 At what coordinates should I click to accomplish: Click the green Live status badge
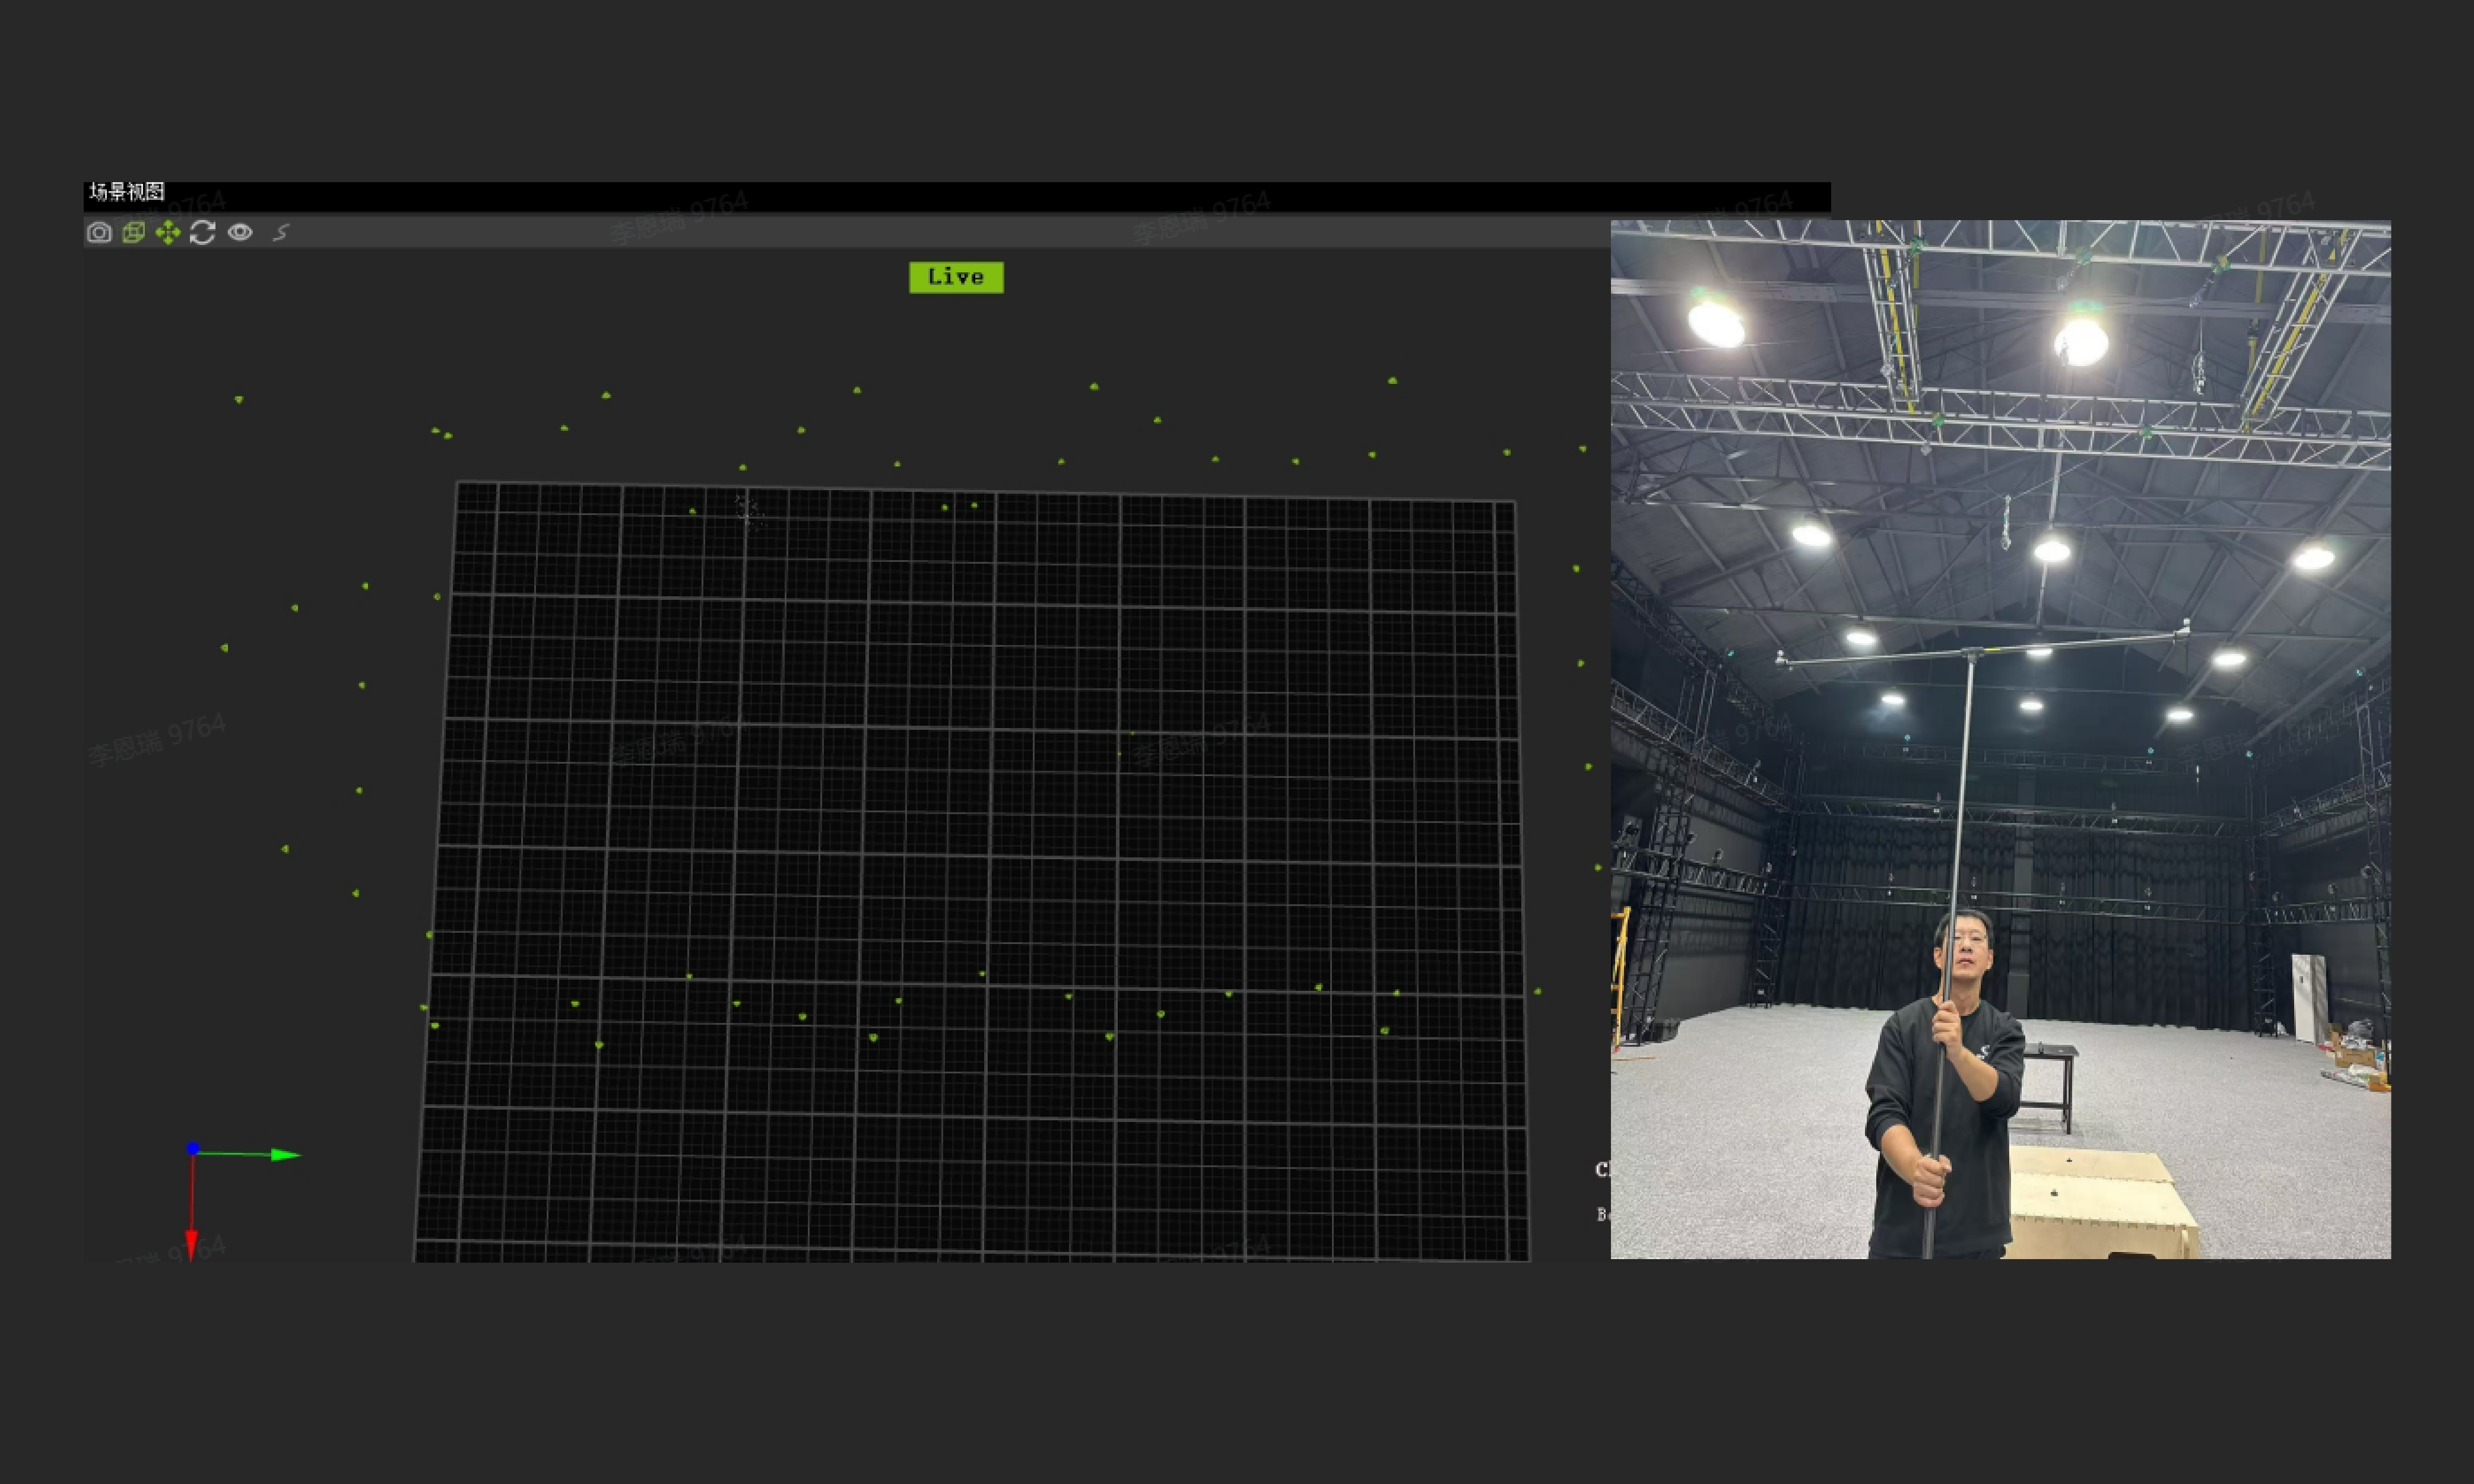pyautogui.click(x=956, y=277)
